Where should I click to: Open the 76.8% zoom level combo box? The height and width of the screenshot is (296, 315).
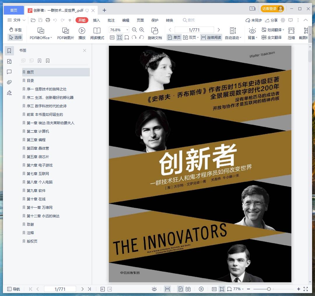[119, 30]
